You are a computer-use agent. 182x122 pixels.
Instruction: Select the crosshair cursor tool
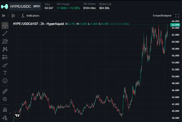5,25
